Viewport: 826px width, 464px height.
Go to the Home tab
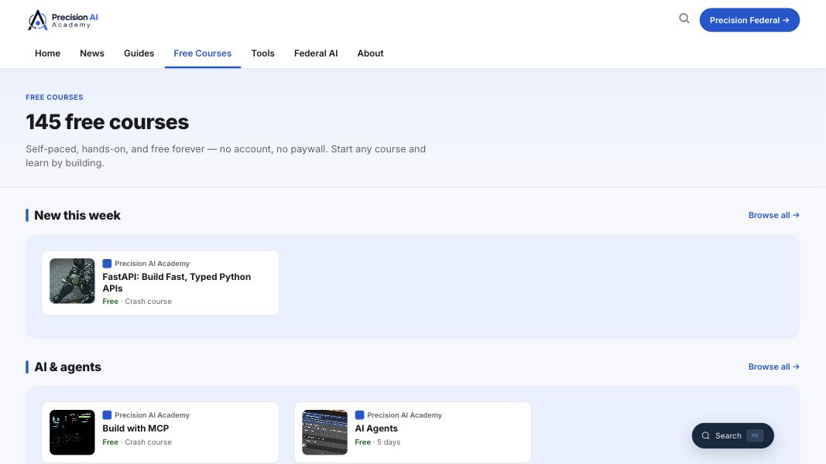click(47, 53)
